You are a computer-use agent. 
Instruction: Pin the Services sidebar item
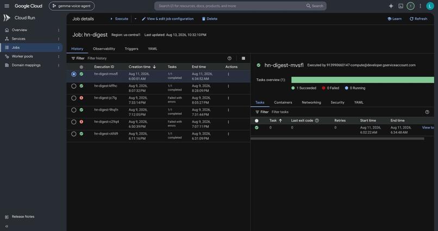pos(59,39)
